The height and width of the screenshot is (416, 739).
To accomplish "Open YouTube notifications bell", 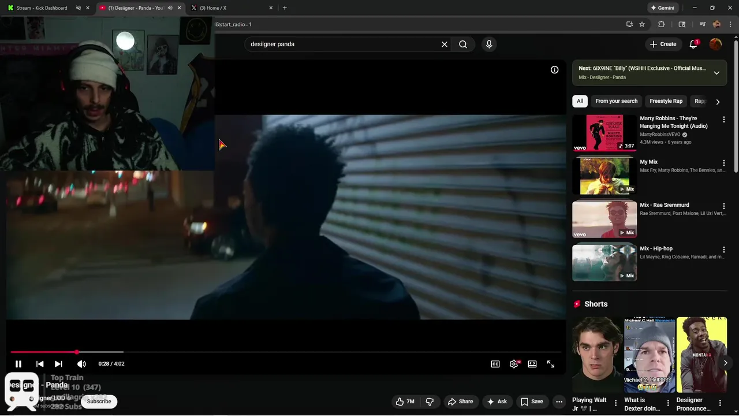I will click(693, 44).
